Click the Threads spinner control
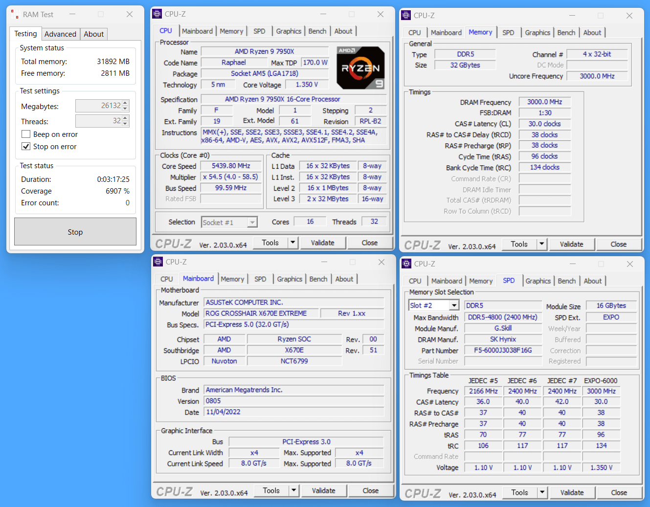This screenshot has width=650, height=507. (125, 121)
